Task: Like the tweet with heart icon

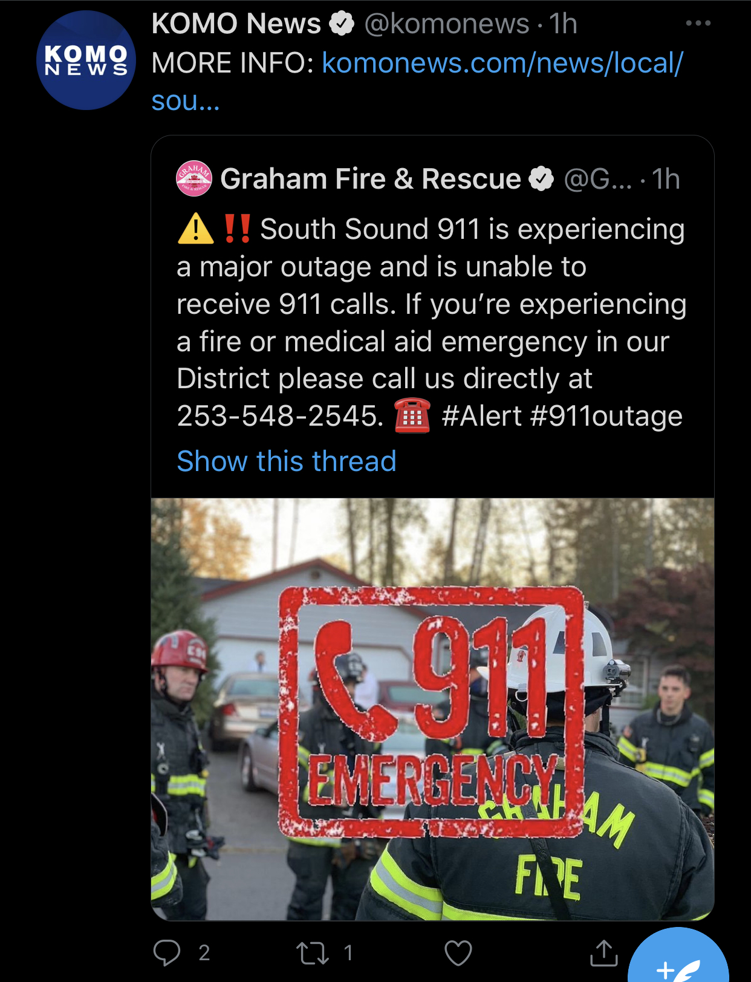Action: (x=458, y=953)
